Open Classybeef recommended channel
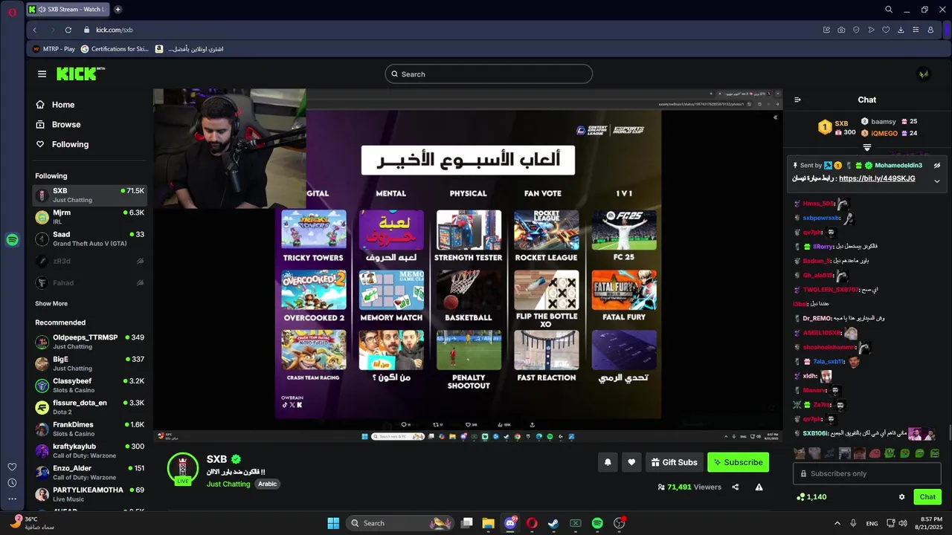The height and width of the screenshot is (535, 952). point(89,385)
